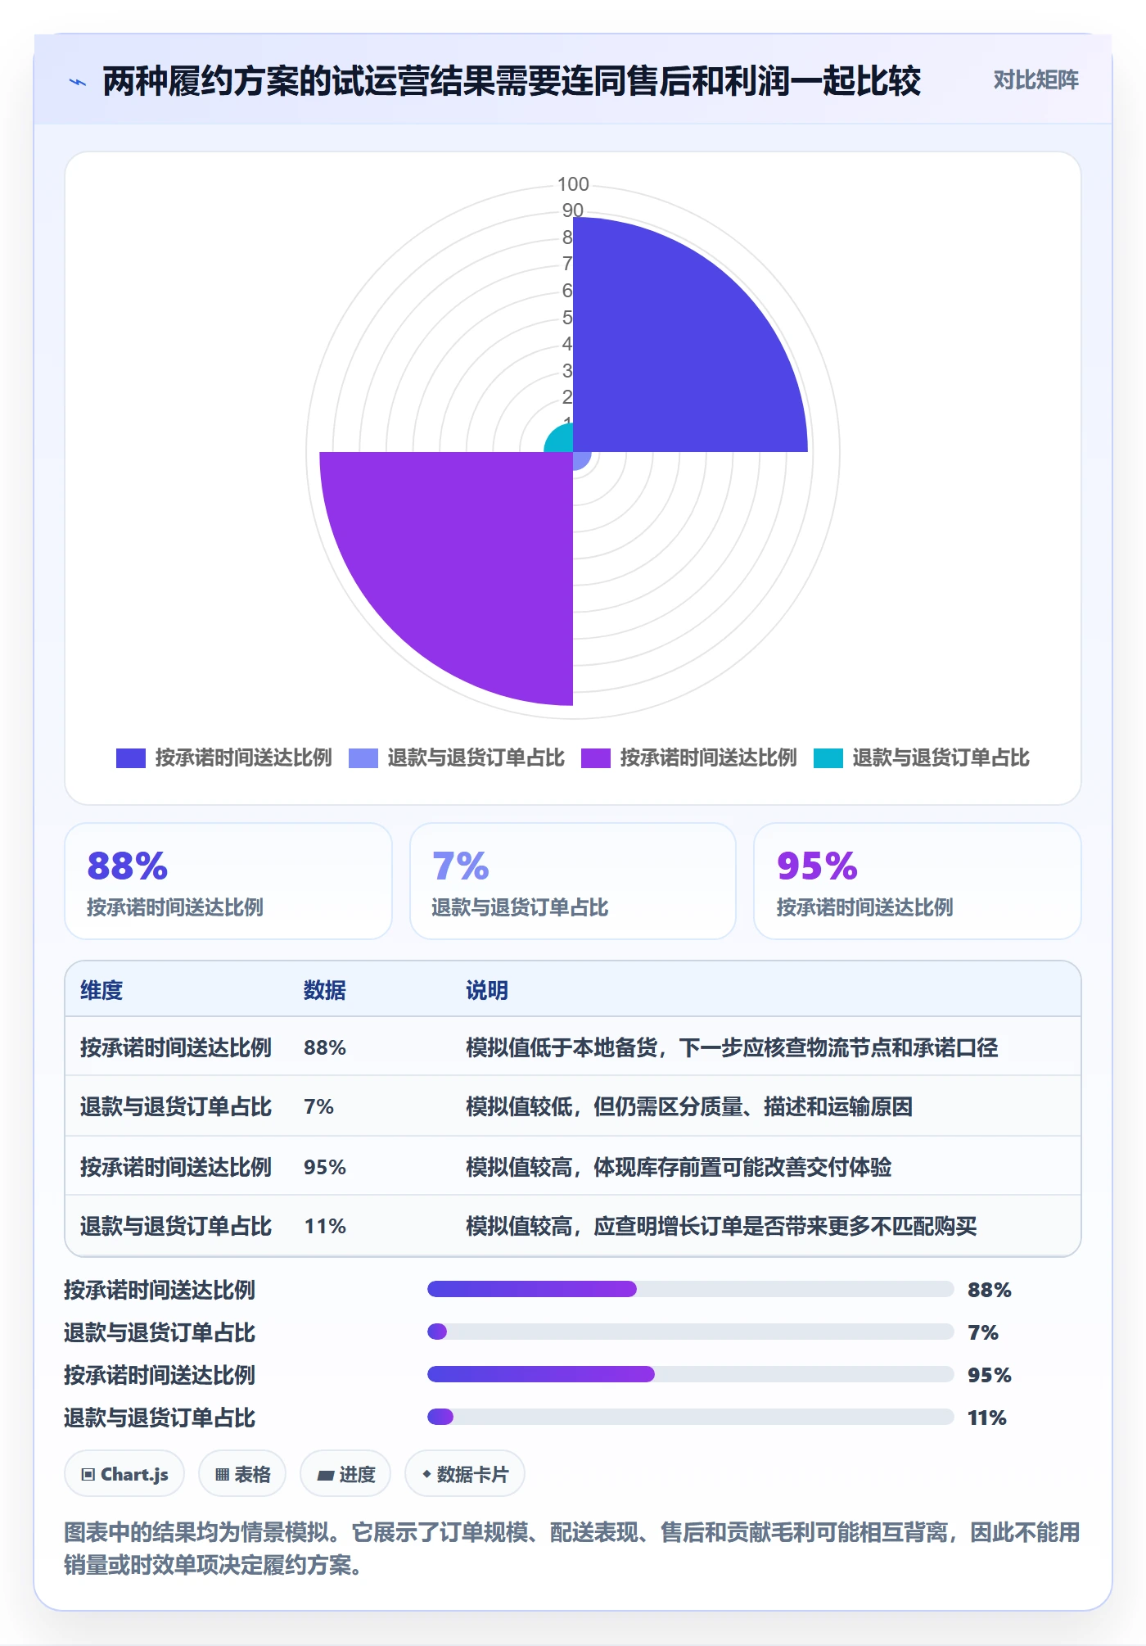Click the 88% progress bar
Screen dimensions: 1146x1646
(x=691, y=1289)
